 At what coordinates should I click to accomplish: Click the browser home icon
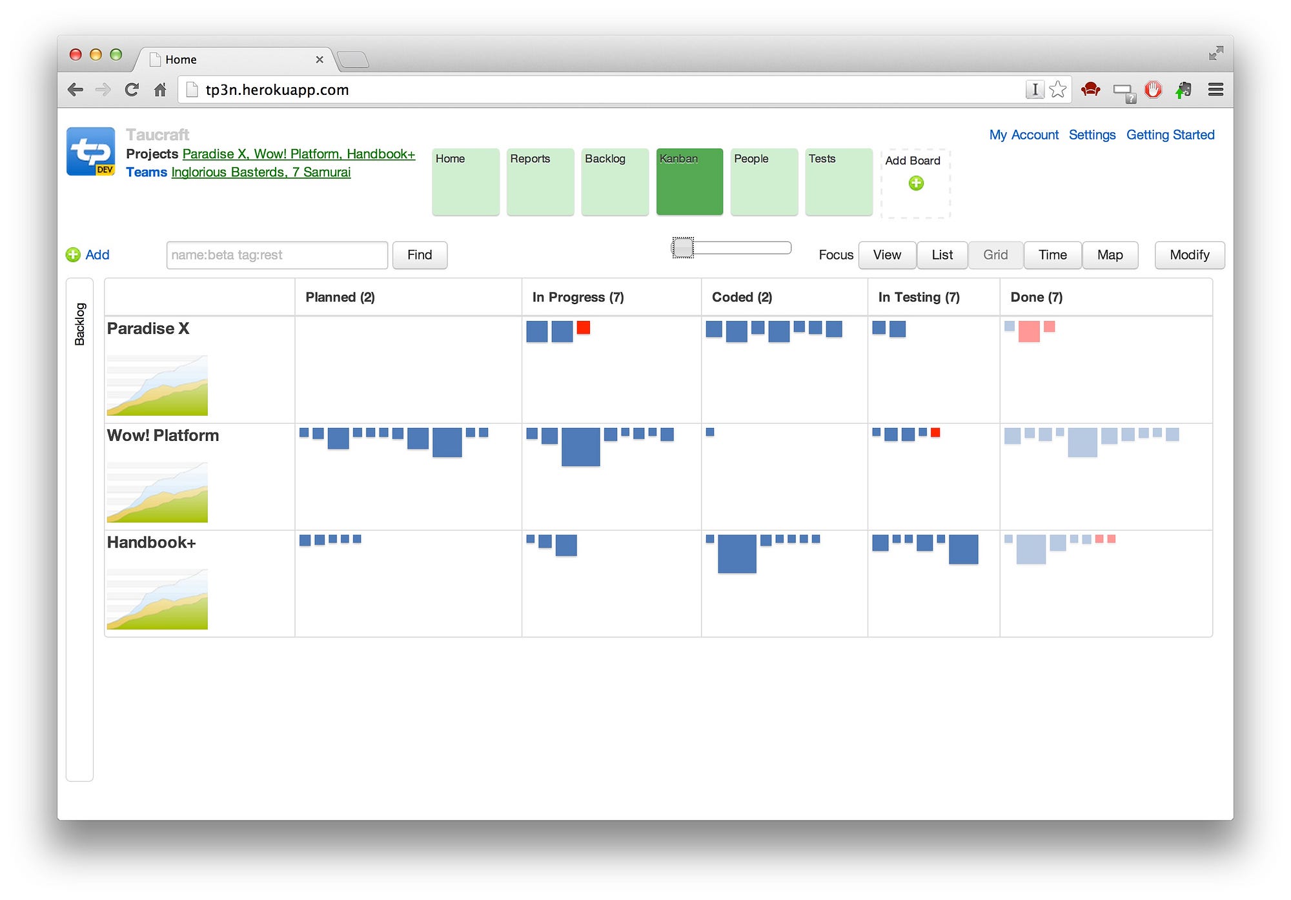160,90
